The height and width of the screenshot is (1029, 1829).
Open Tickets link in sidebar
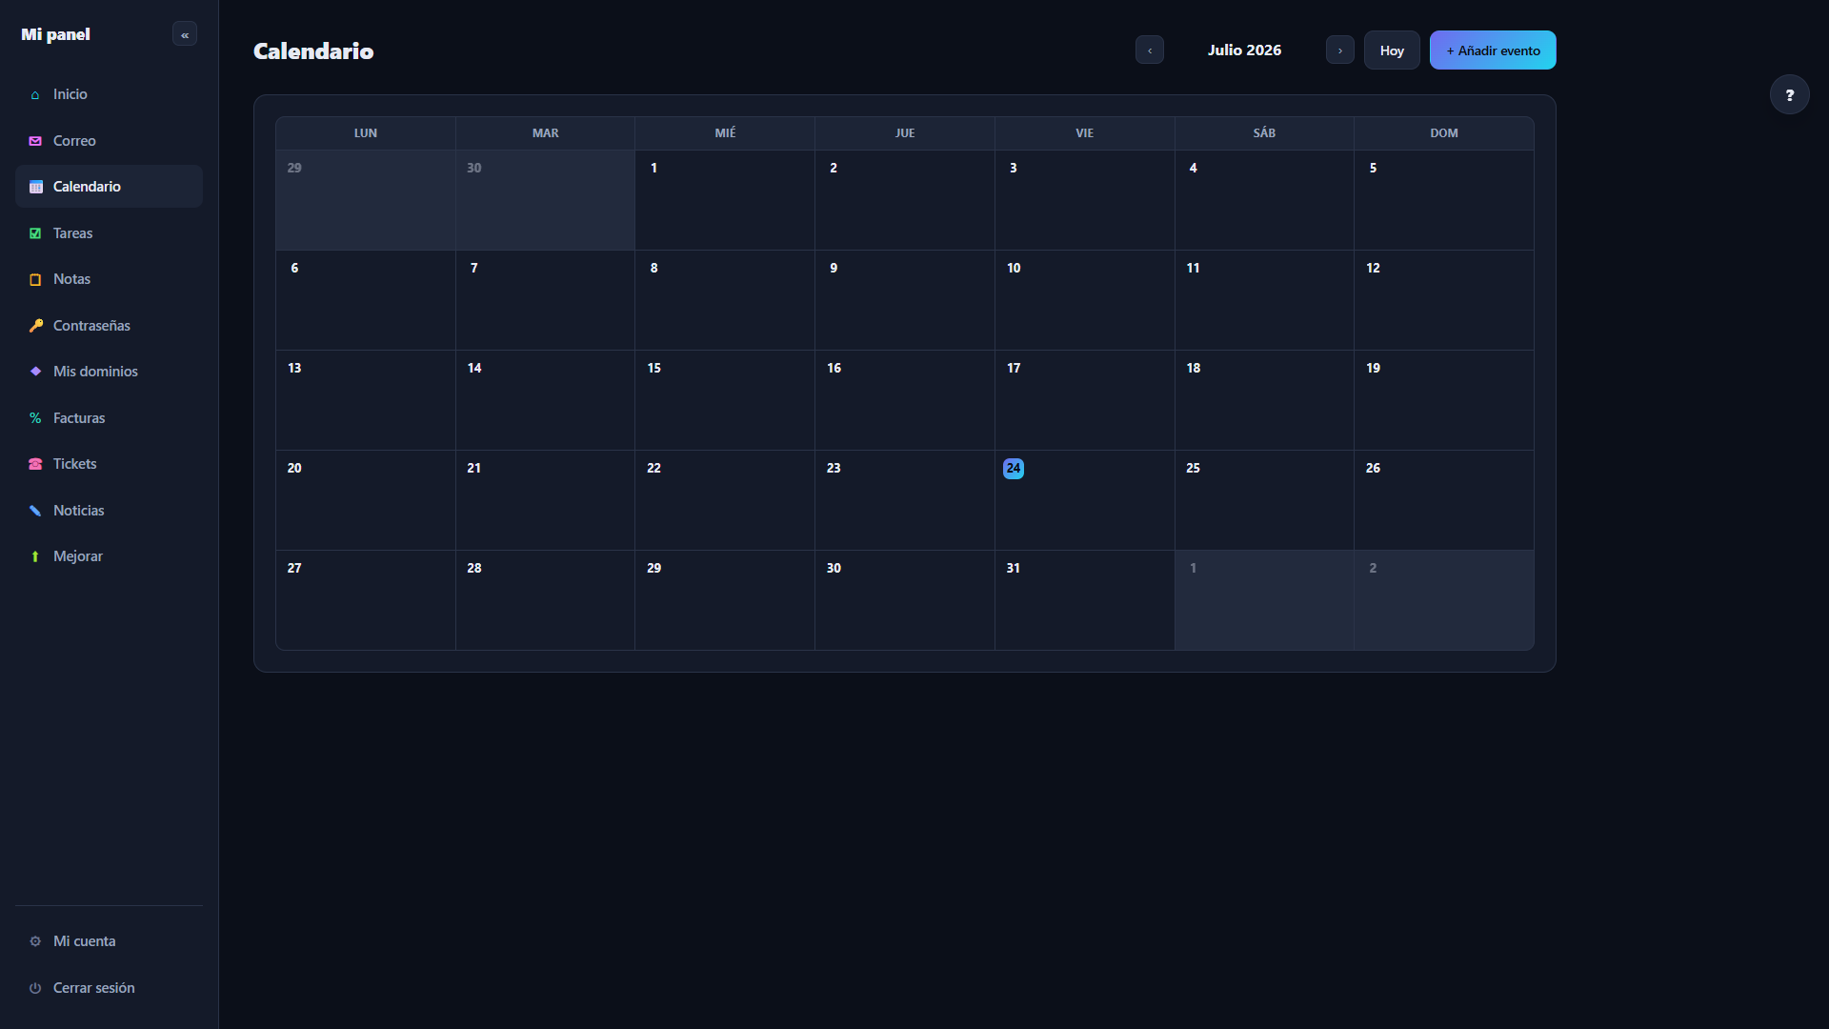(x=109, y=464)
